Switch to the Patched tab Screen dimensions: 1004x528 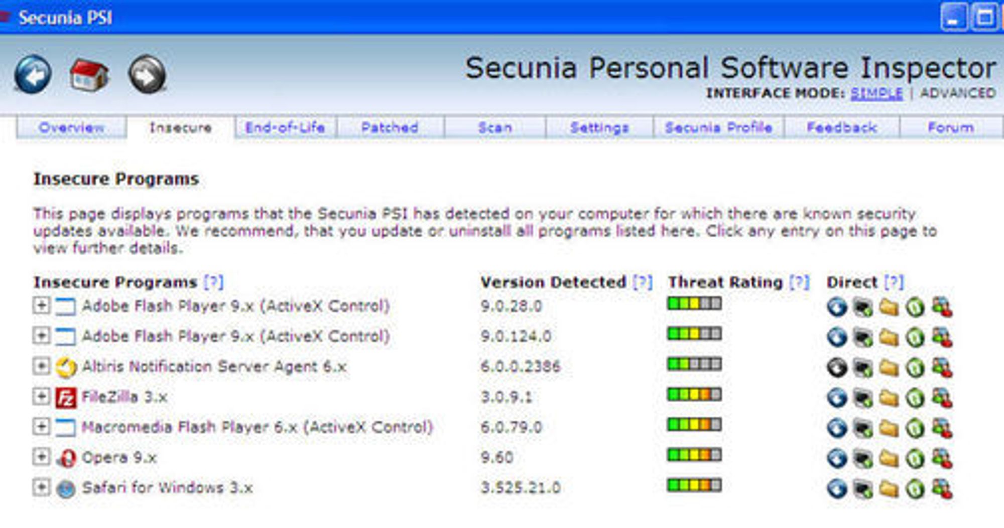[x=390, y=127]
